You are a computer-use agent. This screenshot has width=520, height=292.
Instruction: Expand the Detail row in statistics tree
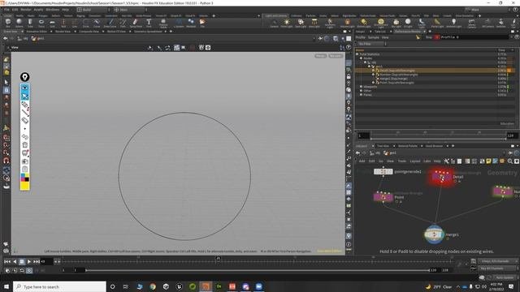(373, 71)
